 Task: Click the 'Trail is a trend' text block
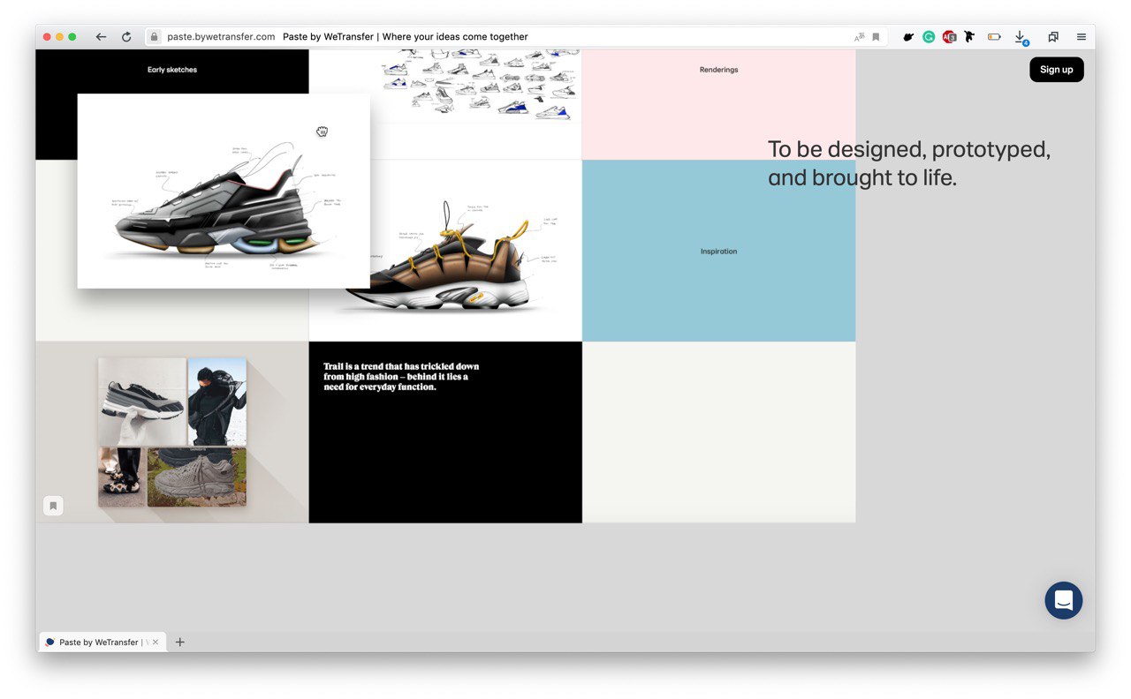click(x=401, y=377)
